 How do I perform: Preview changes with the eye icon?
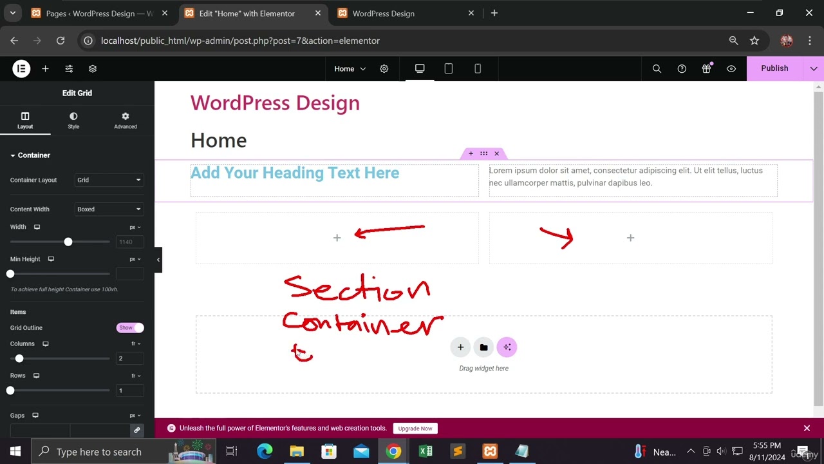coord(731,68)
